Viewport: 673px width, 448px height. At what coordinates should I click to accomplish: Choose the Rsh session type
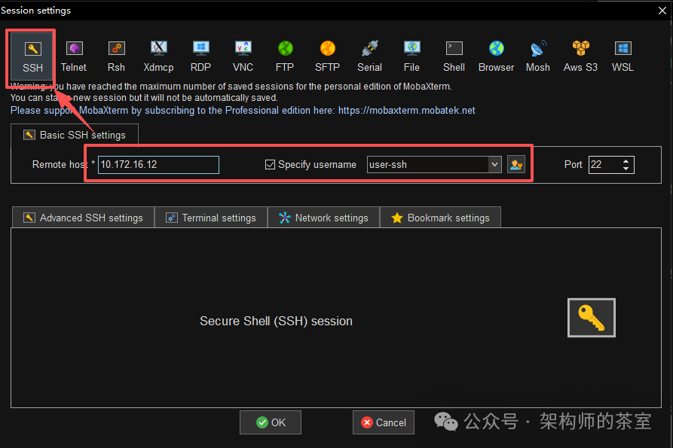(116, 56)
